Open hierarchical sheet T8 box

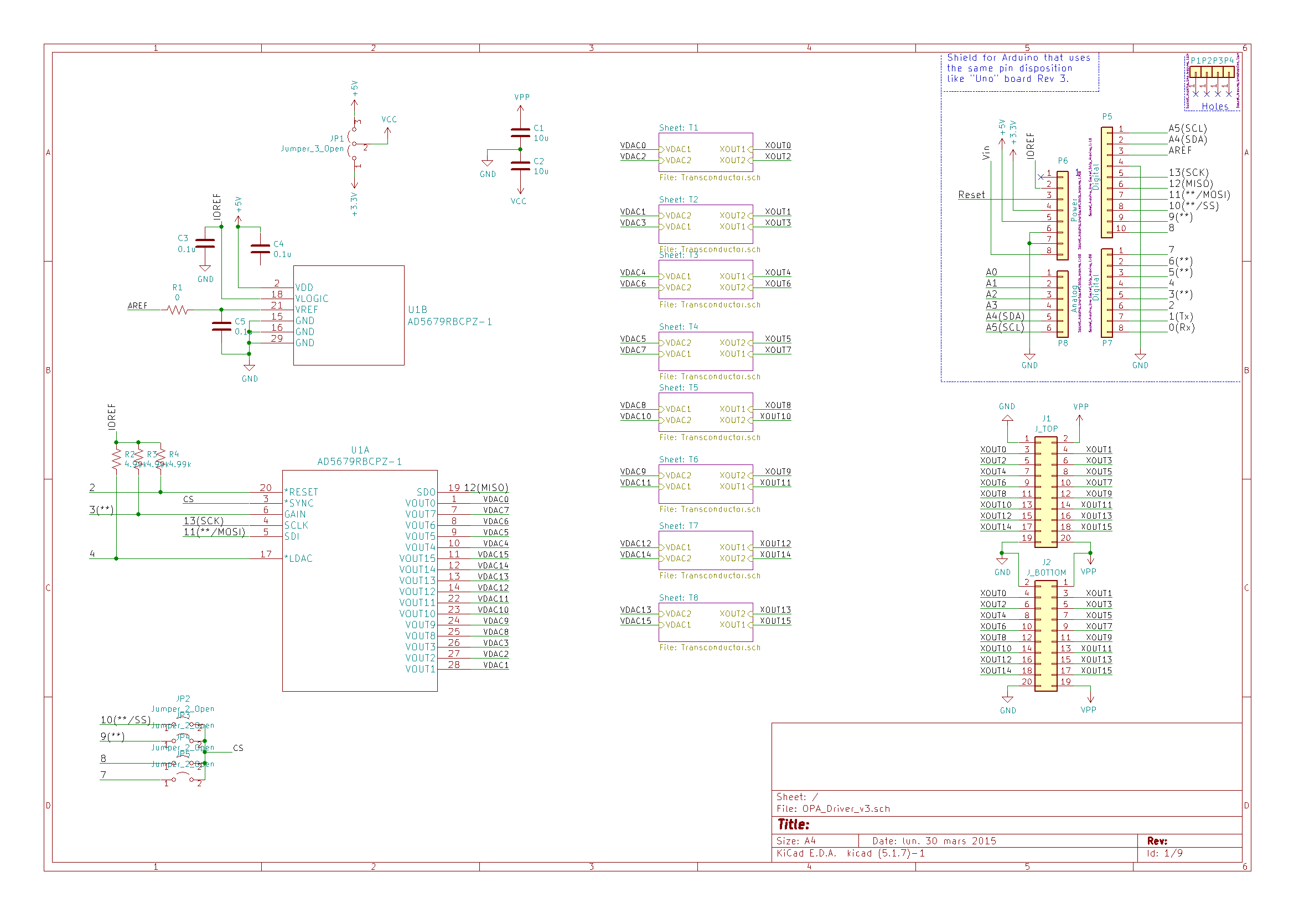pyautogui.click(x=706, y=621)
